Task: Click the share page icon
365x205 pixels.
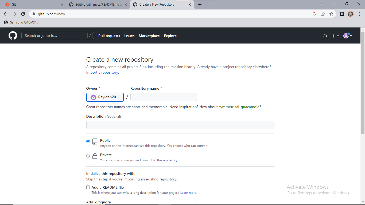Action: [323, 14]
